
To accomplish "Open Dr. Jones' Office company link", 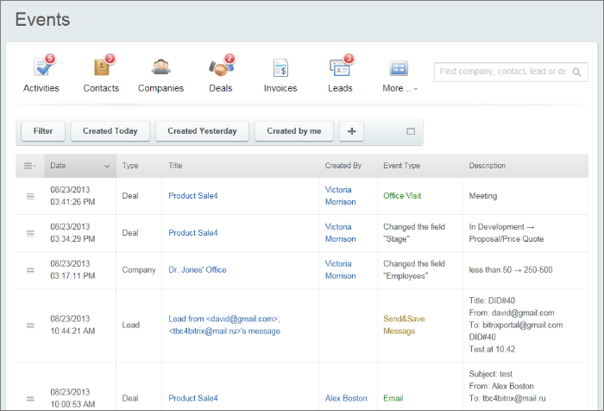I will point(198,270).
